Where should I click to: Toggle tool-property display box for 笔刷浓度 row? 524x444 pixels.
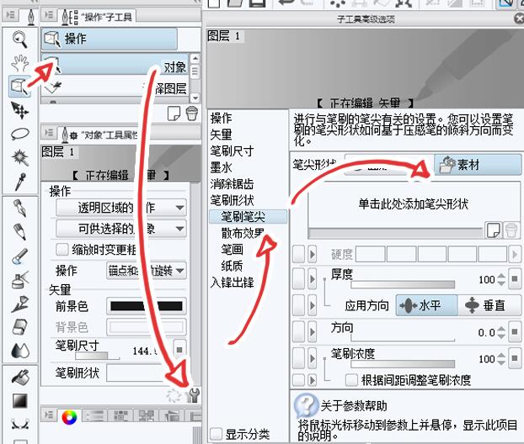pos(298,358)
